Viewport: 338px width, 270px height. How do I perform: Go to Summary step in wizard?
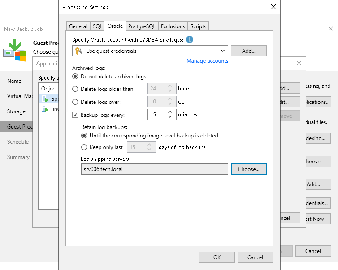(18, 157)
